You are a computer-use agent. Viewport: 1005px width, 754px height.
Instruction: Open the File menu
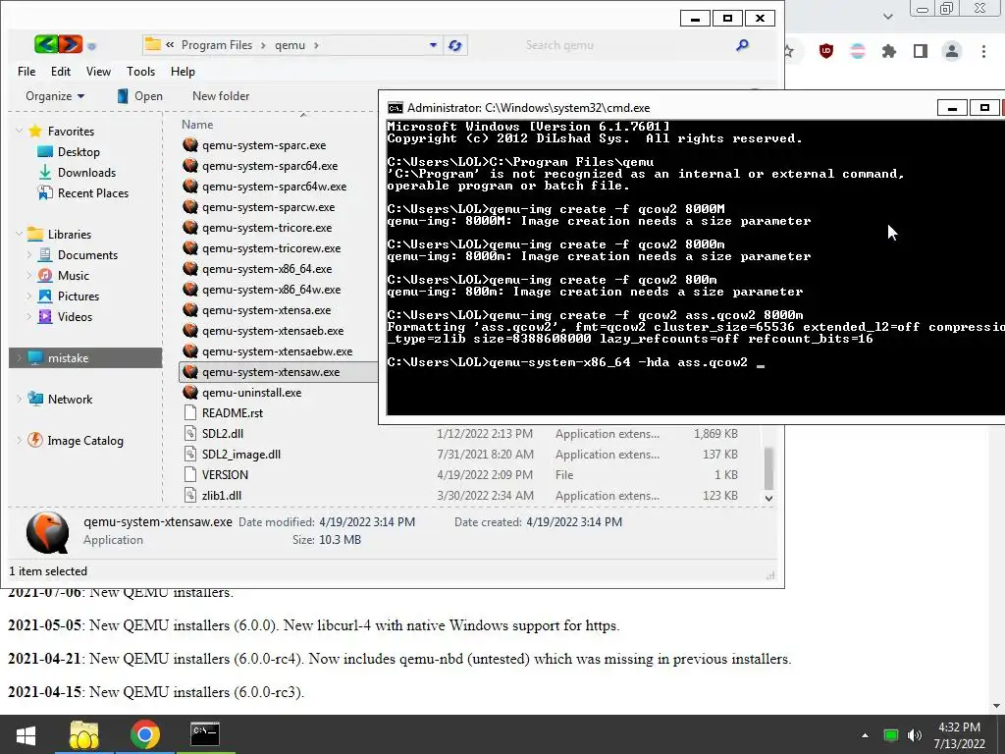[26, 71]
